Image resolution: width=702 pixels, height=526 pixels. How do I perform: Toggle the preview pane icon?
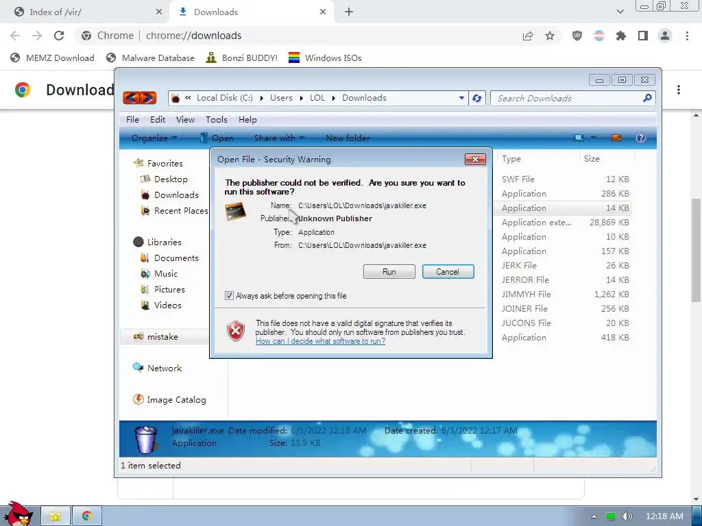(x=616, y=138)
